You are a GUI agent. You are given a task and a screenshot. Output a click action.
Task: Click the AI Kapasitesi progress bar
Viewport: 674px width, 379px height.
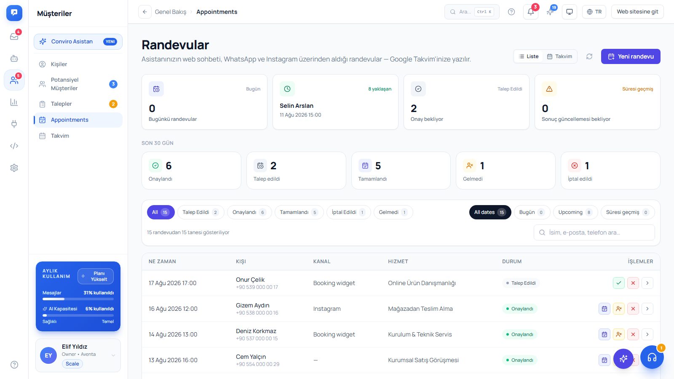pyautogui.click(x=78, y=315)
